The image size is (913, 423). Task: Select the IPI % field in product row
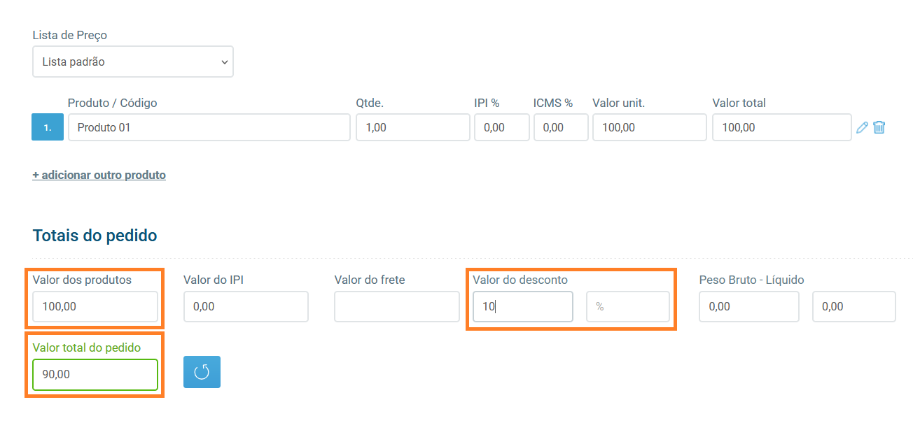(x=501, y=127)
